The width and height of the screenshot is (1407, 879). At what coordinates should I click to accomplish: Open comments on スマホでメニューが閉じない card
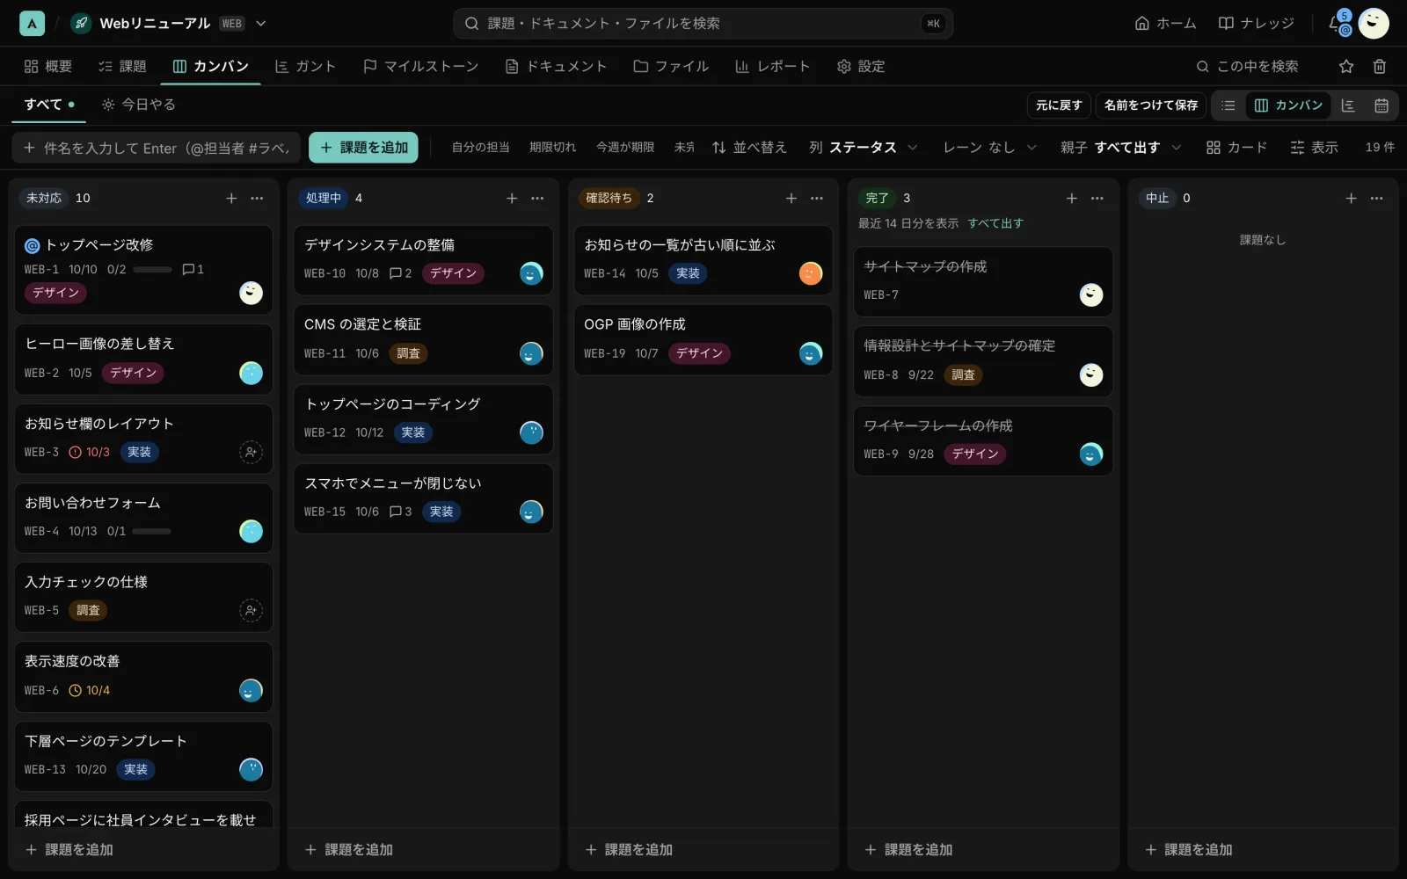(400, 512)
